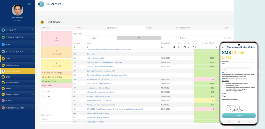The height and width of the screenshot is (129, 265).
Task: Select the Yacht radio option
Action: tap(44, 91)
